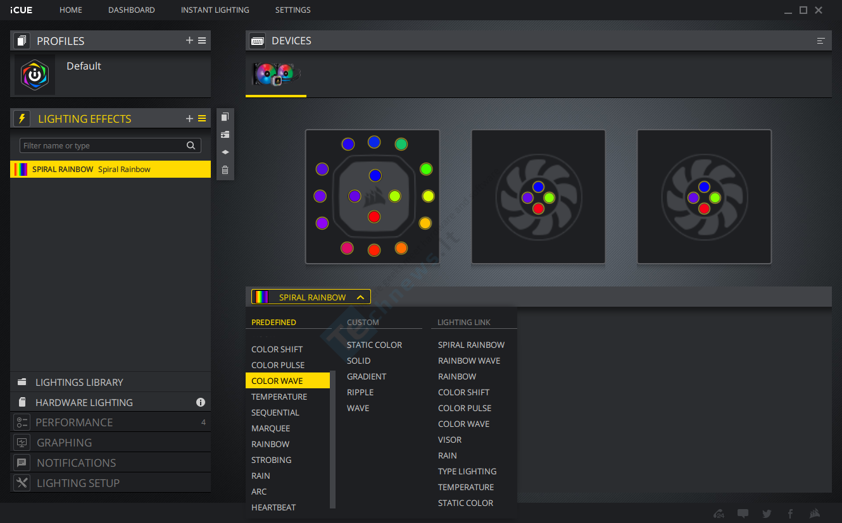Viewport: 842px width, 523px height.
Task: Click the Lightings Library folder icon
Action: (22, 382)
